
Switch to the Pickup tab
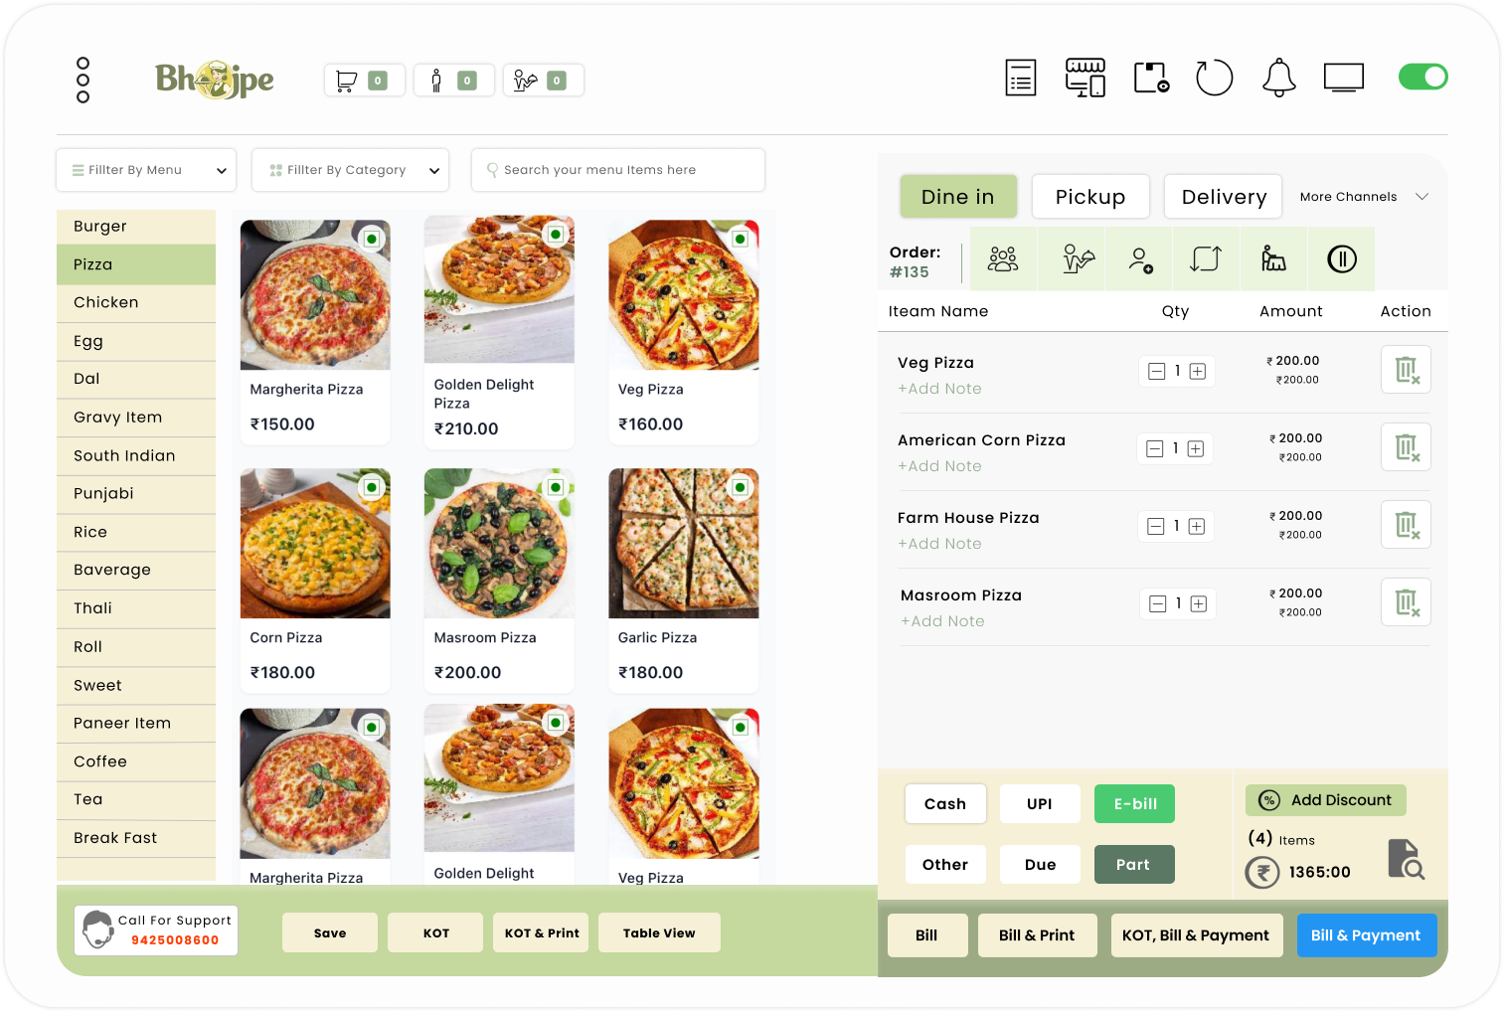tap(1090, 197)
